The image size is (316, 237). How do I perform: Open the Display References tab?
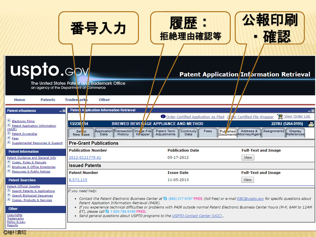295,133
